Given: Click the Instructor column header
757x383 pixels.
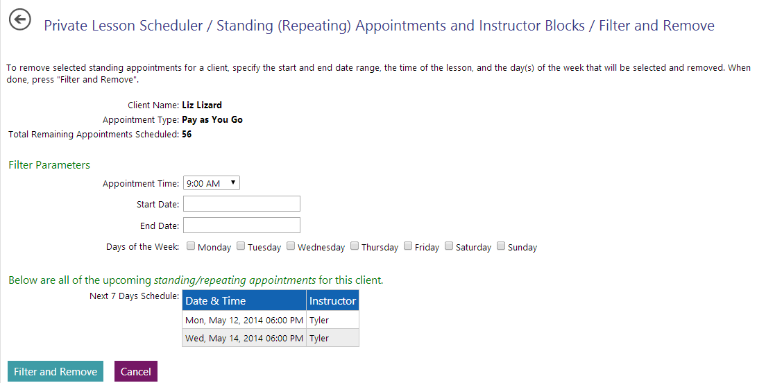Looking at the screenshot, I should click(x=332, y=300).
